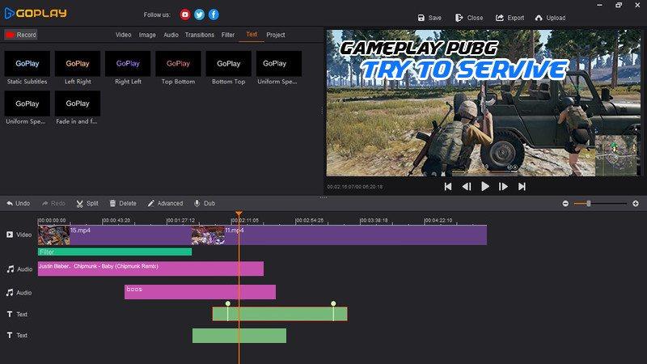Close the current project
Screen dimensions: 647x364
coord(469,18)
